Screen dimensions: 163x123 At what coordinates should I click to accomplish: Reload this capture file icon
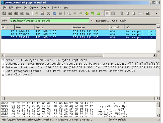point(54,13)
